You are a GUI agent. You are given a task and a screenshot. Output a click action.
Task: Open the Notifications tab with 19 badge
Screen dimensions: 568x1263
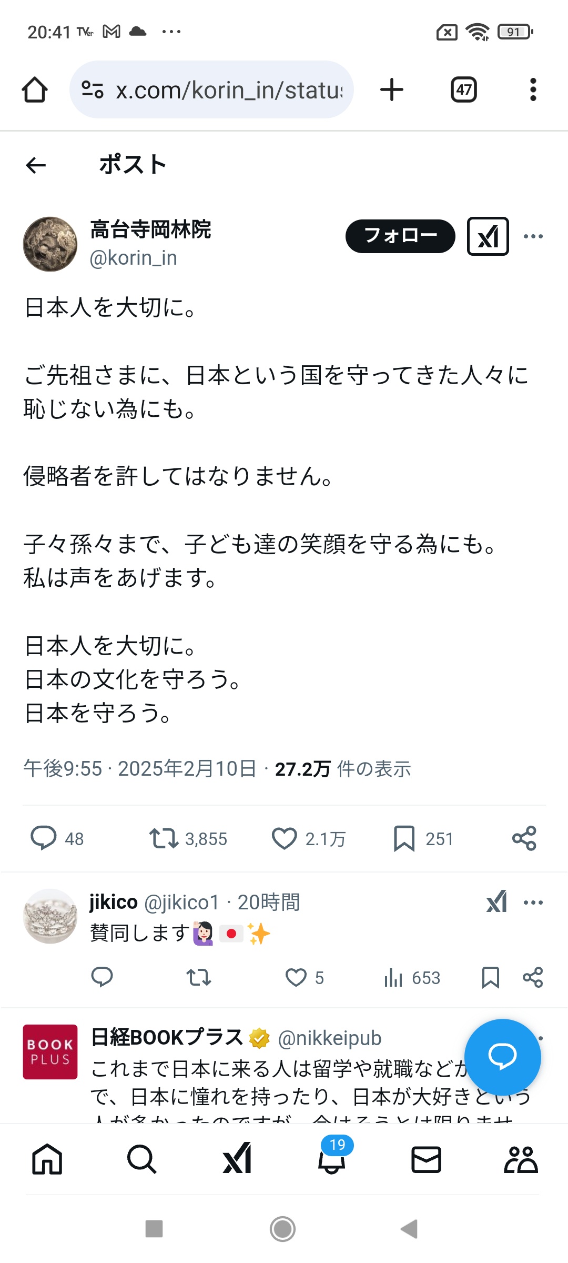tap(332, 1159)
